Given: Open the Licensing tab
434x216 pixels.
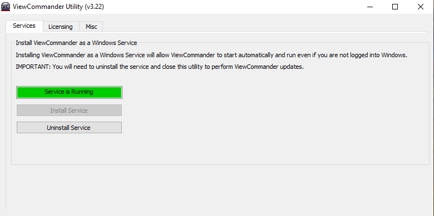Looking at the screenshot, I should pyautogui.click(x=61, y=27).
